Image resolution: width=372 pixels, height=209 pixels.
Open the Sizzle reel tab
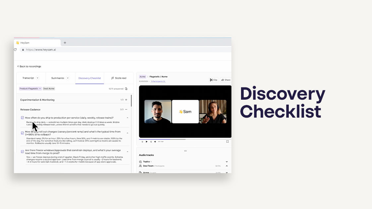119,78
